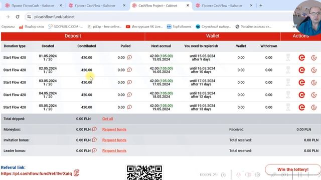Screen dimensions: 321x180
Task: Click the dollar cycle icon for the 03.05.2024 deposit
Action: tap(314, 82)
